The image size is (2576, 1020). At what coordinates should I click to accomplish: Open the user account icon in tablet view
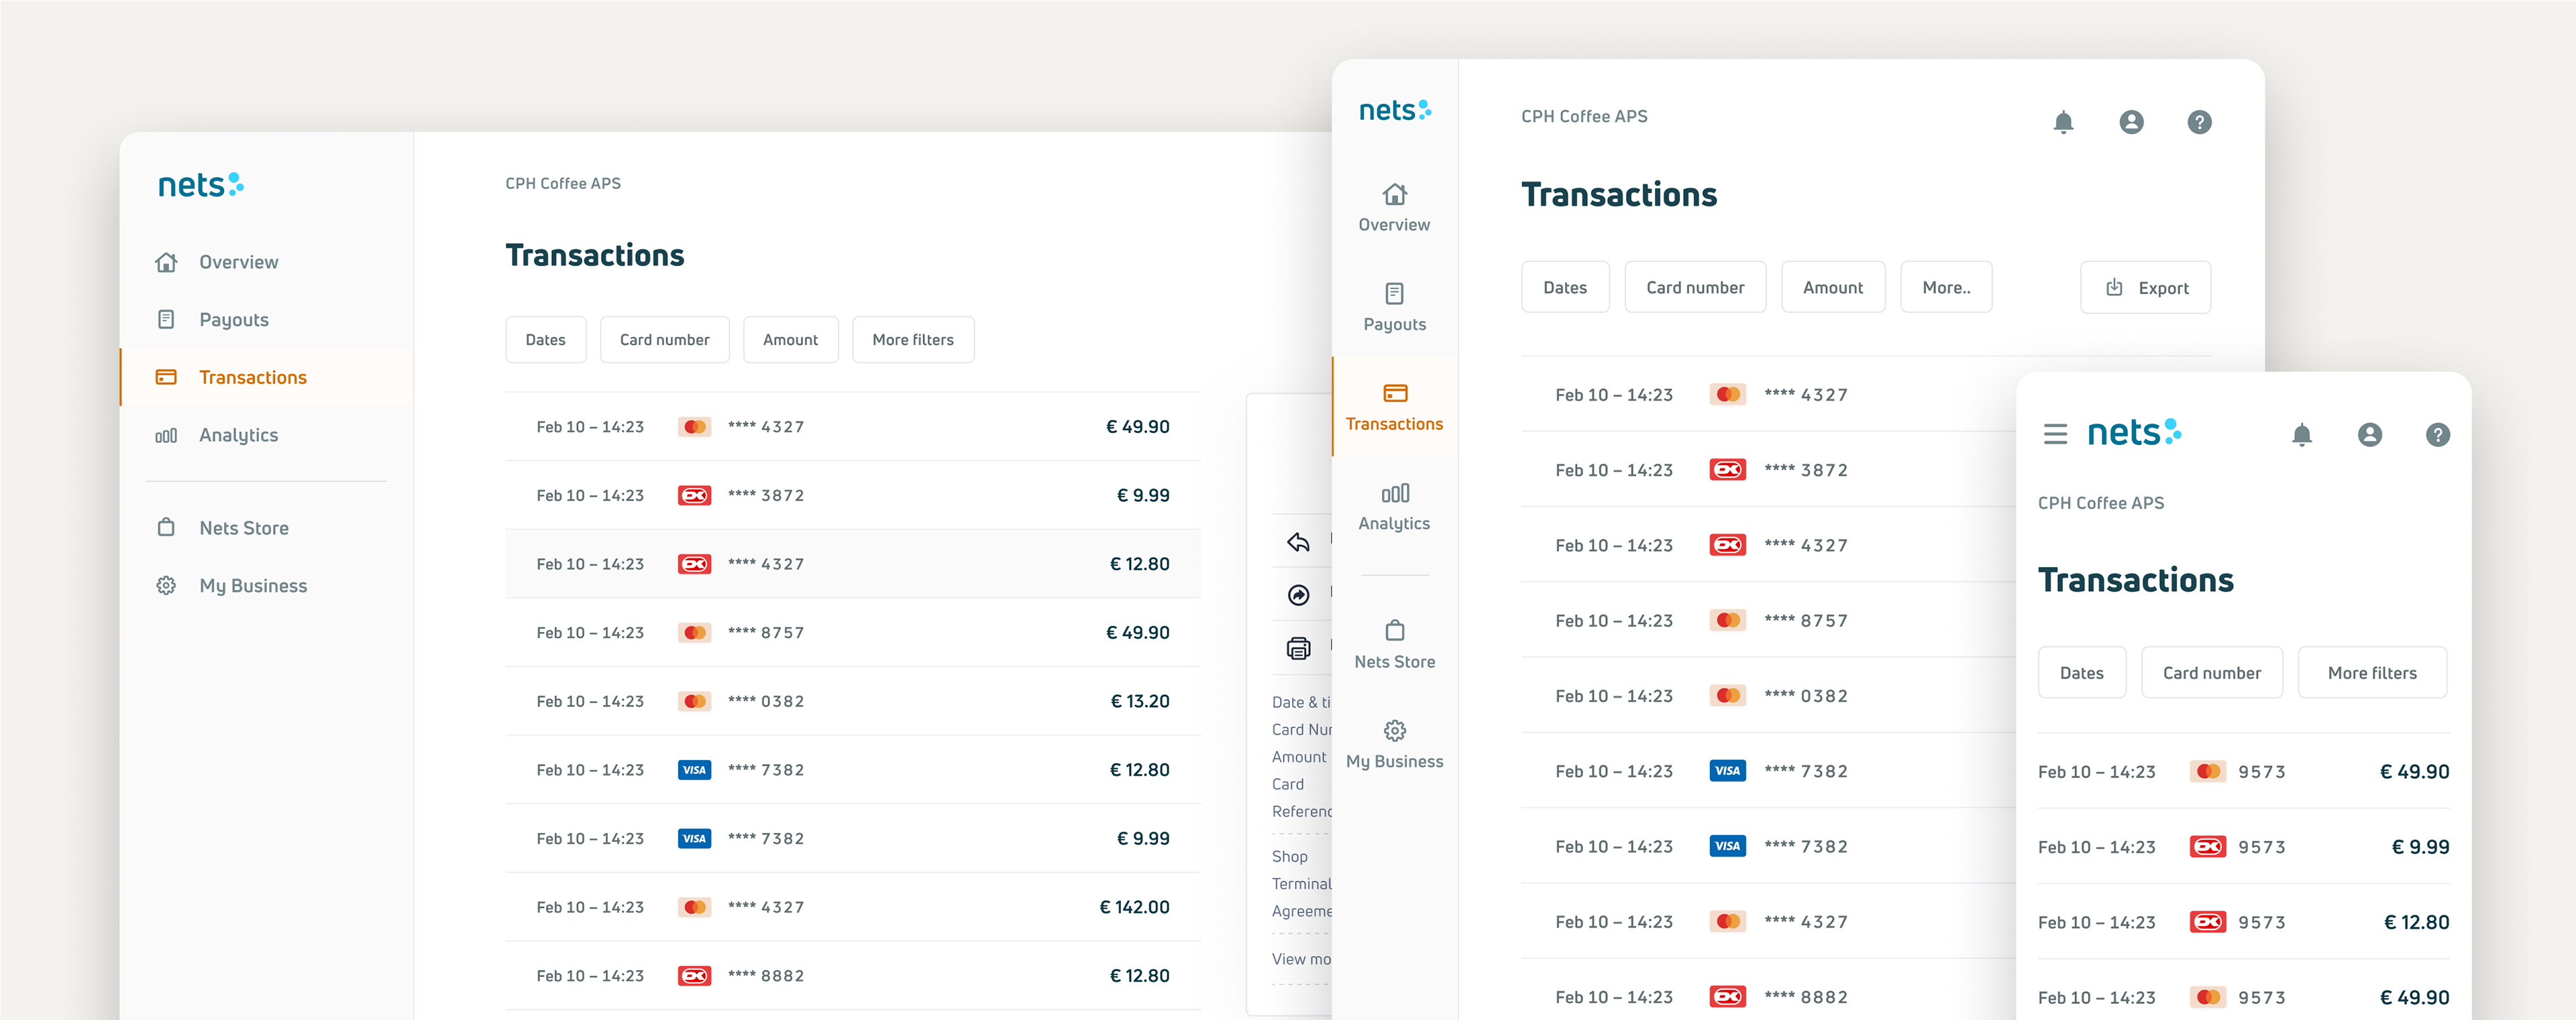tap(2131, 122)
